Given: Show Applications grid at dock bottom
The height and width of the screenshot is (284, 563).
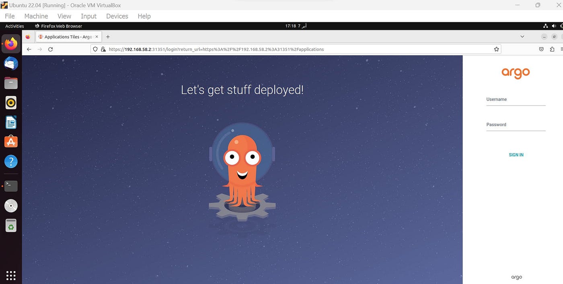Looking at the screenshot, I should [x=11, y=276].
